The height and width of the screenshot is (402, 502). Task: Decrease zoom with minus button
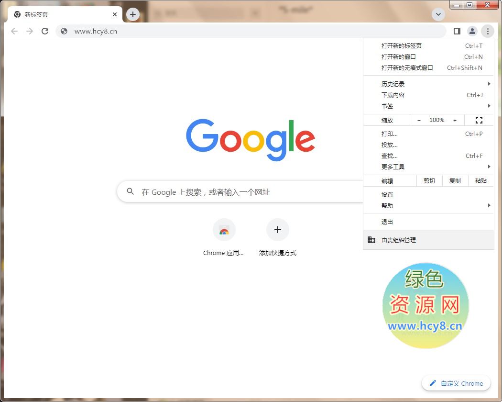click(419, 120)
